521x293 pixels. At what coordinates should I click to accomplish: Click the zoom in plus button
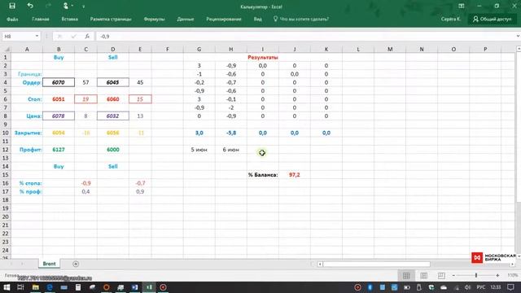pyautogui.click(x=497, y=275)
